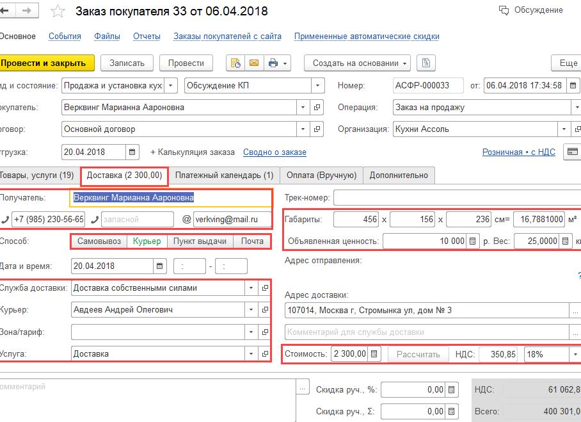Click the Провести button

coord(186,63)
